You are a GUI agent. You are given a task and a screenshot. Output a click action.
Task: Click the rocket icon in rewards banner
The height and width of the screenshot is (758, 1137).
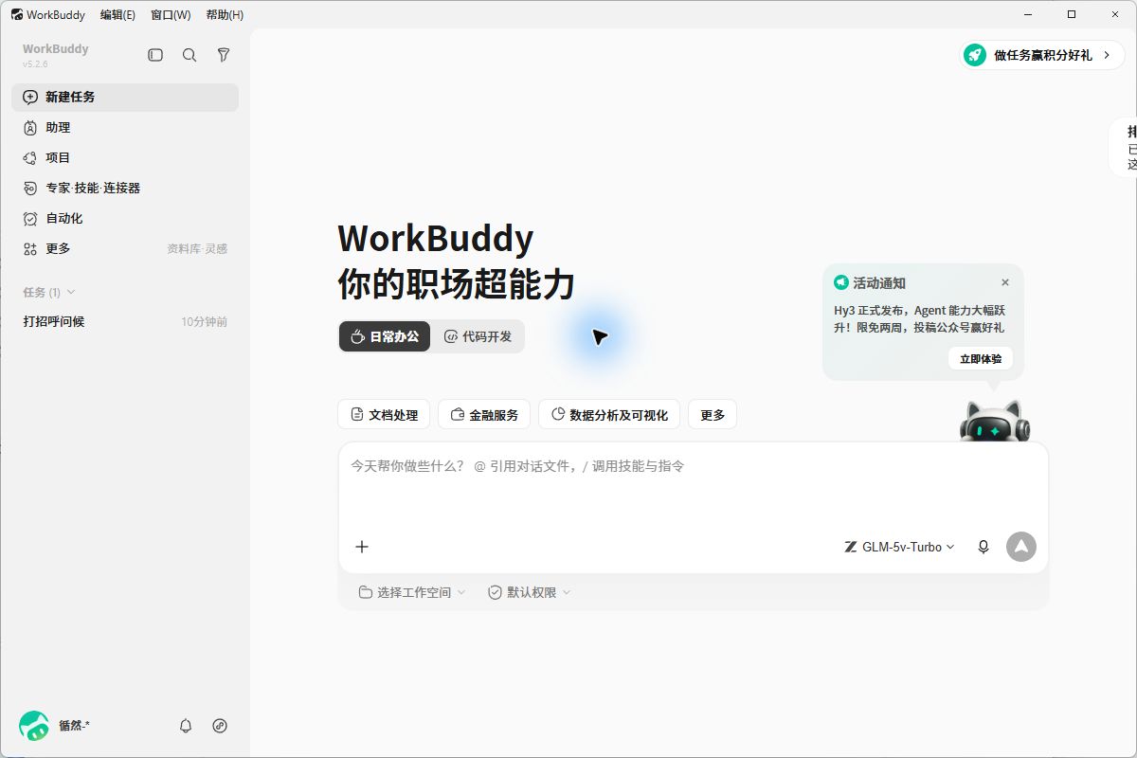tap(975, 55)
